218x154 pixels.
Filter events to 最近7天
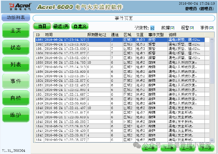coord(61,26)
